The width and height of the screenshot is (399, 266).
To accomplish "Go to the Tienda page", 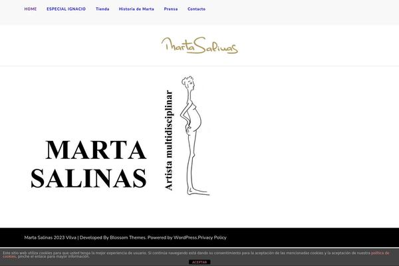I will (x=102, y=9).
